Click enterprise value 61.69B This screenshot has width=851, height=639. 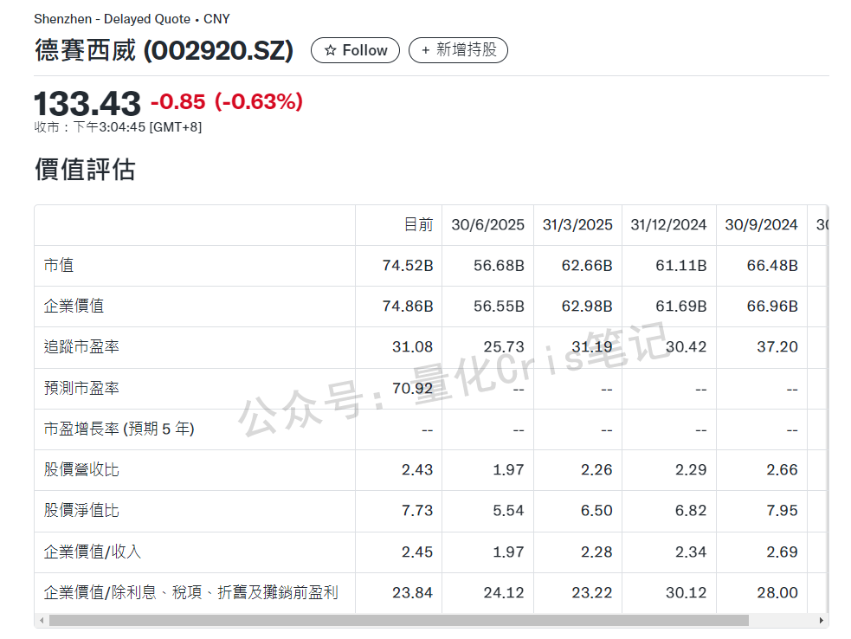(681, 307)
